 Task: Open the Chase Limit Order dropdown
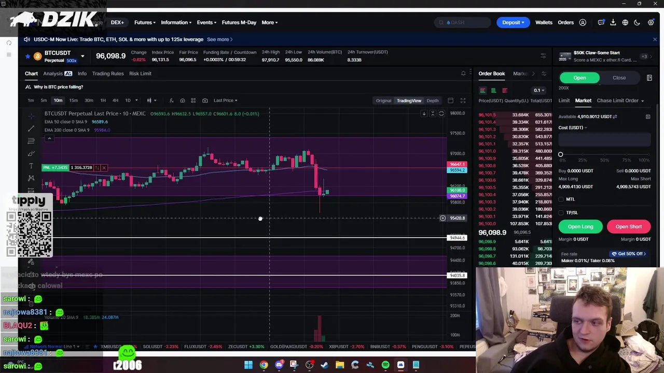click(x=620, y=101)
